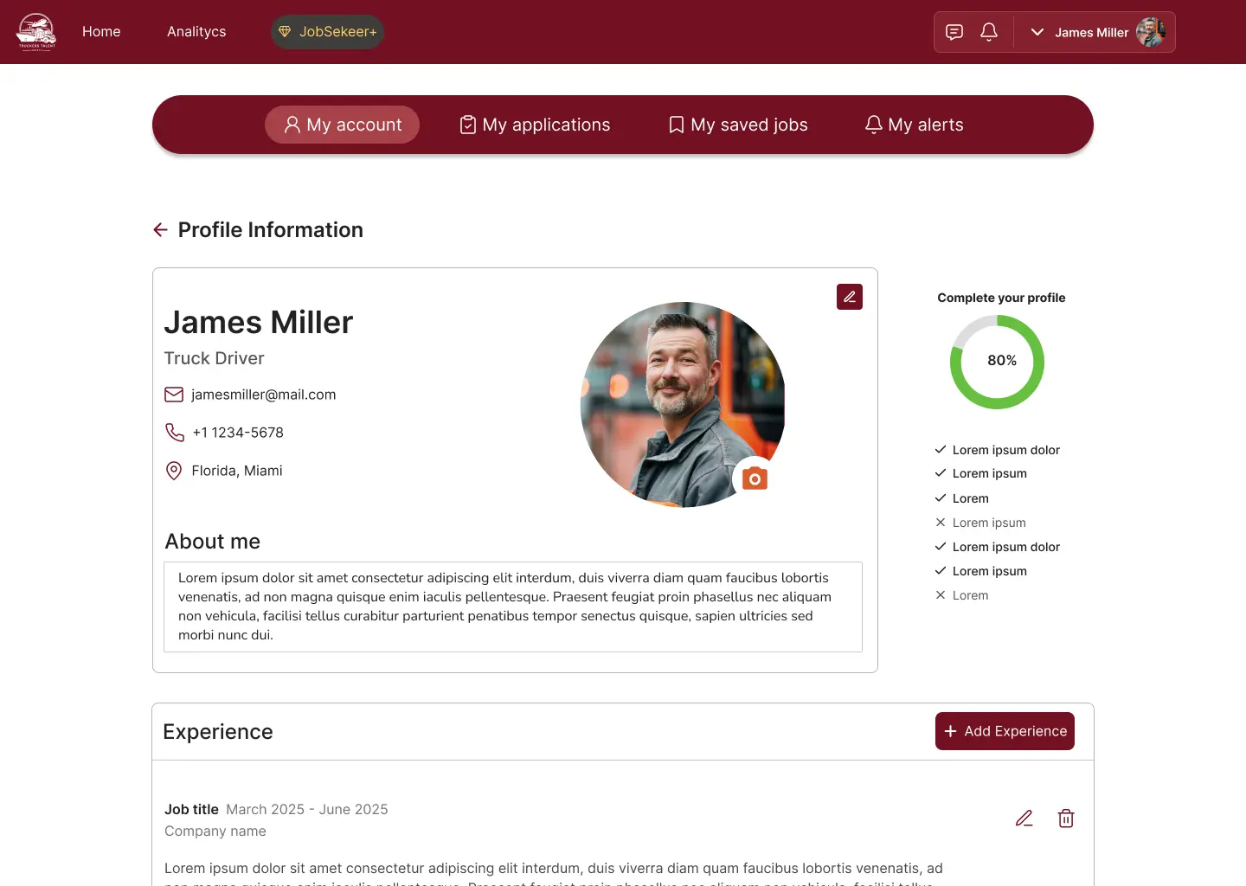Click the messages icon in the top bar
This screenshot has width=1246, height=886.
tap(954, 31)
